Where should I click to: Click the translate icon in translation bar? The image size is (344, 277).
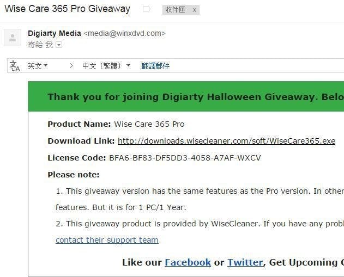pyautogui.click(x=15, y=66)
